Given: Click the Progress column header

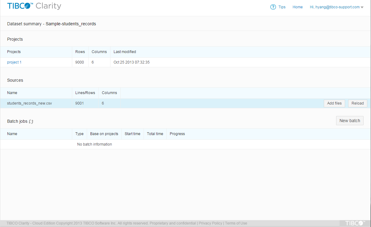Looking at the screenshot, I should click(x=177, y=134).
